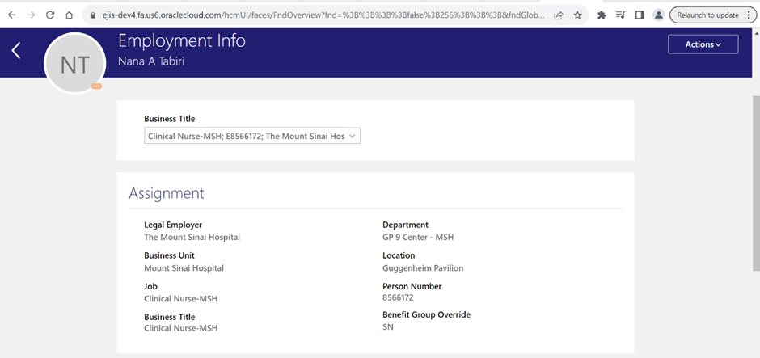
Task: Click the Business Unit value Mount Sinai Hospital
Action: 184,268
